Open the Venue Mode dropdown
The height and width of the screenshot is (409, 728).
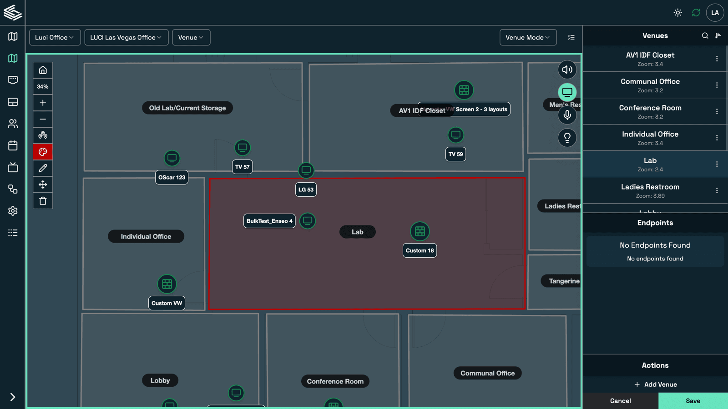pos(528,37)
